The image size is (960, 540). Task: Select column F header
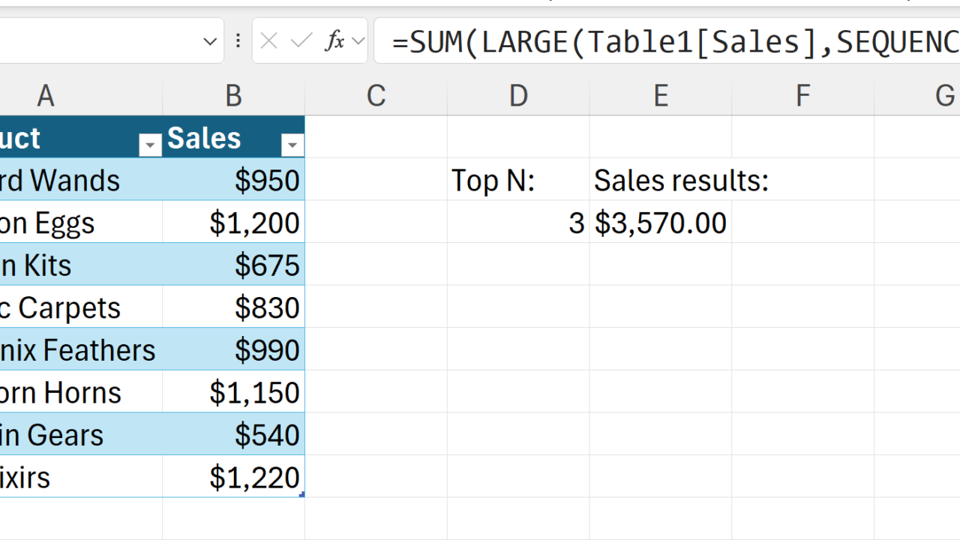802,96
